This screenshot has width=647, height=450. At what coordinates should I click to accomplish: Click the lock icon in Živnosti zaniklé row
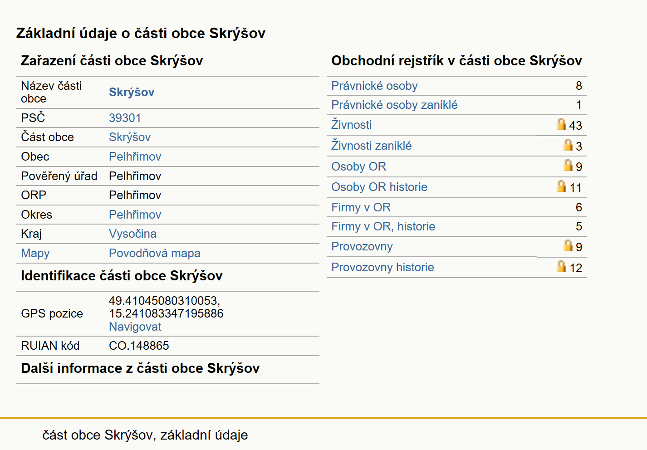(568, 145)
